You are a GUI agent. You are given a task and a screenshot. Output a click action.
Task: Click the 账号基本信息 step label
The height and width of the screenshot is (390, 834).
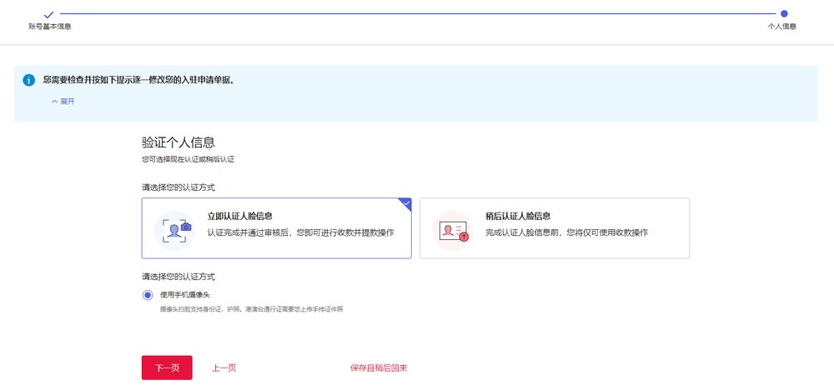click(50, 27)
